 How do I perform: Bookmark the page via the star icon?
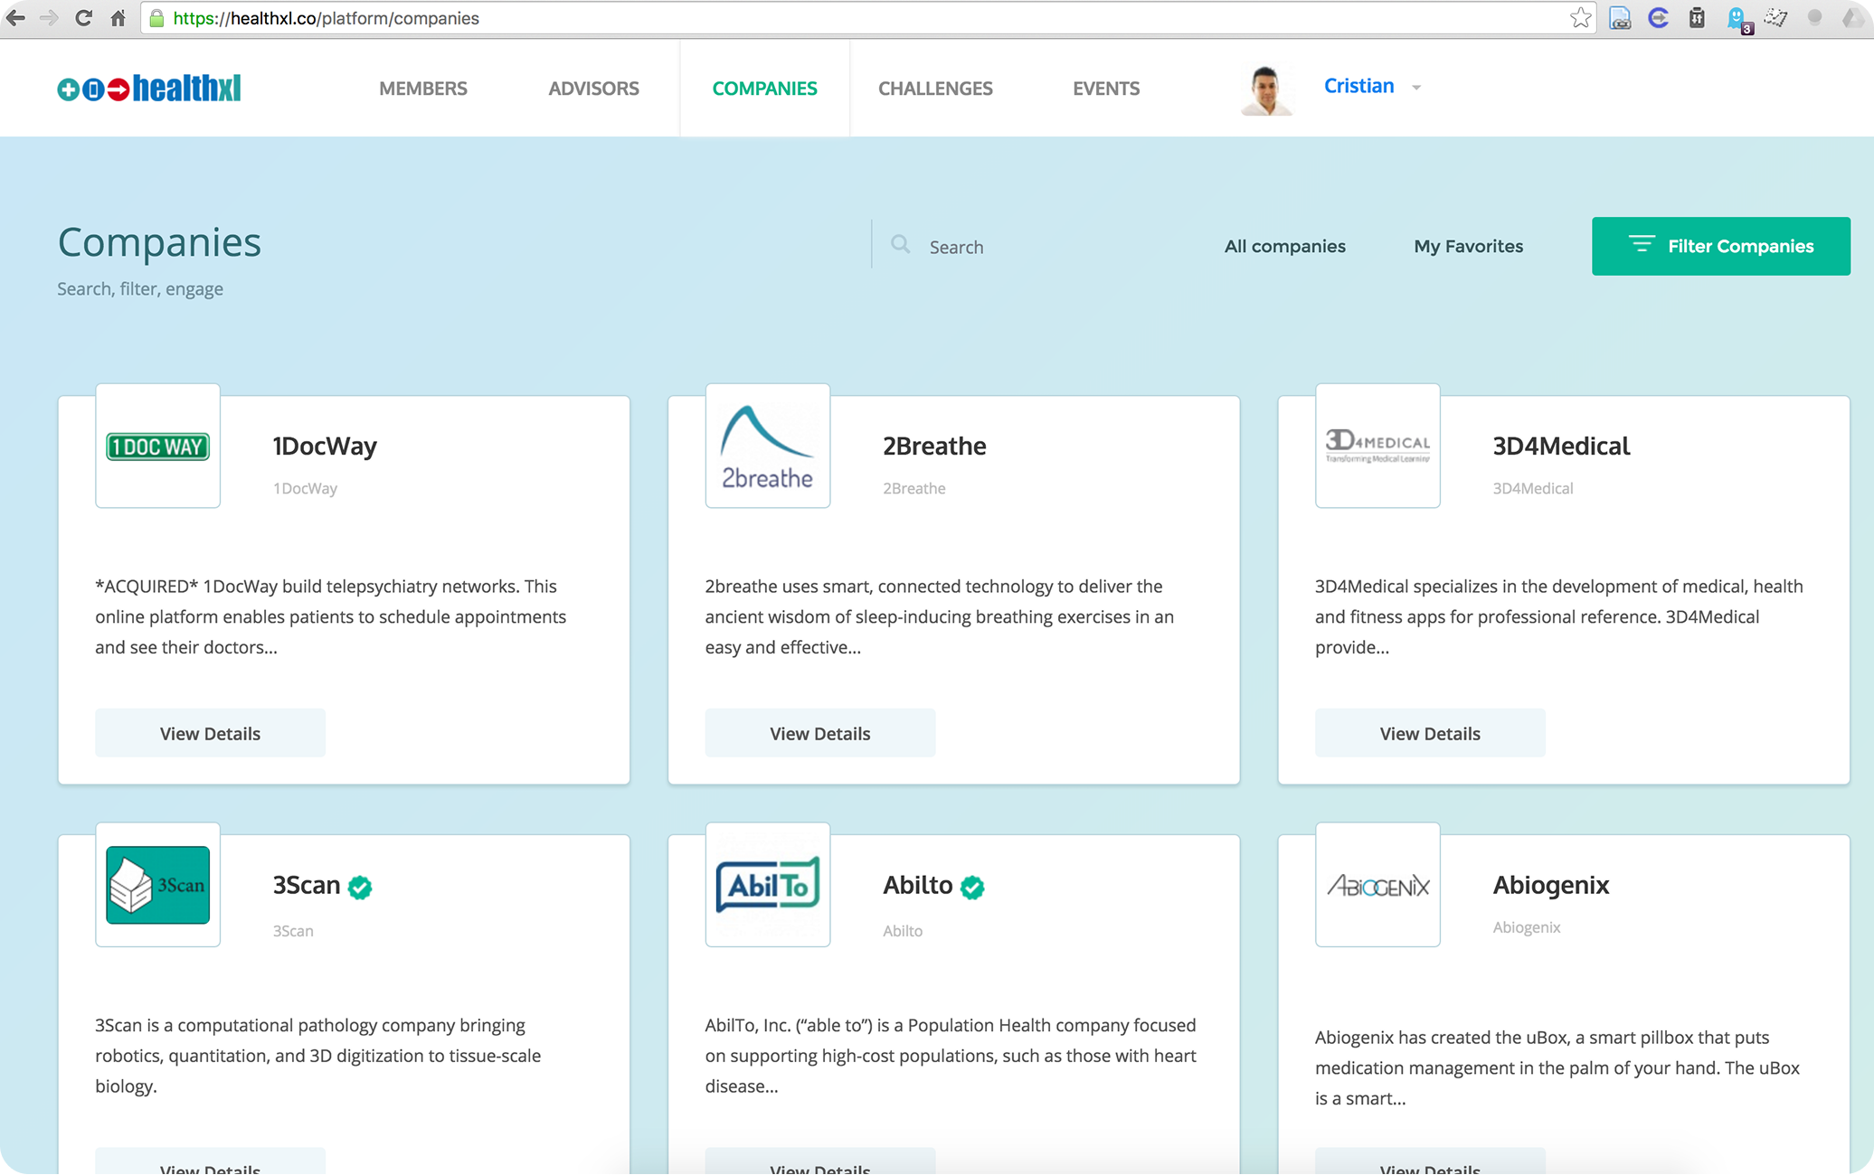coord(1581,18)
